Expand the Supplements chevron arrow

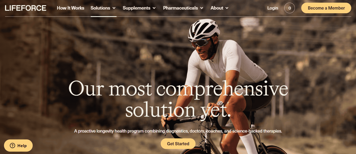point(154,8)
